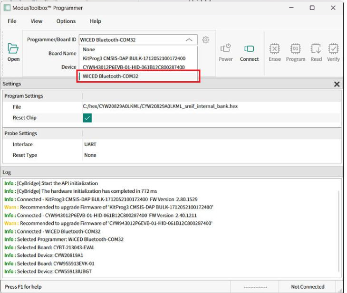The image size is (347, 293).
Task: Open the Help menu
Action: 96,21
